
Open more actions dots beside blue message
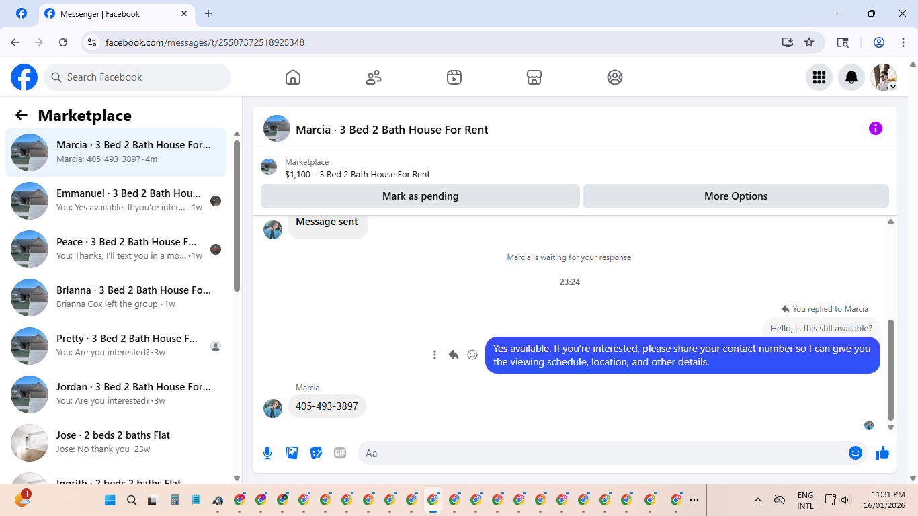click(x=435, y=355)
